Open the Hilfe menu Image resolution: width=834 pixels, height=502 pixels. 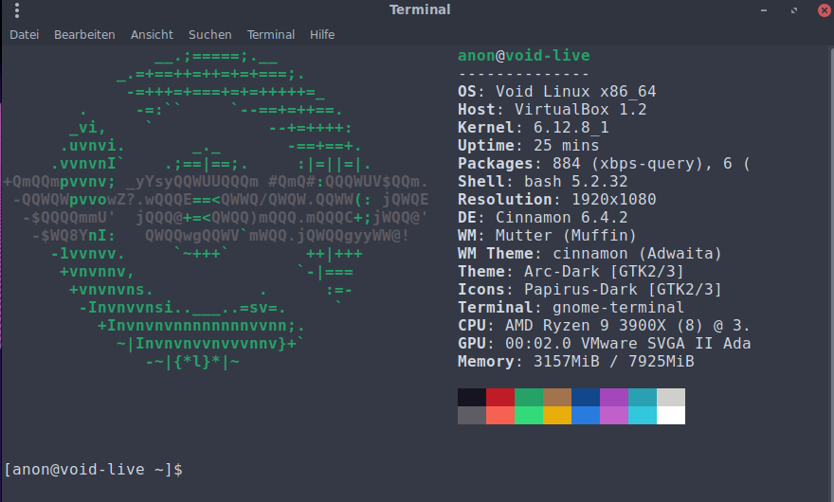coord(322,34)
